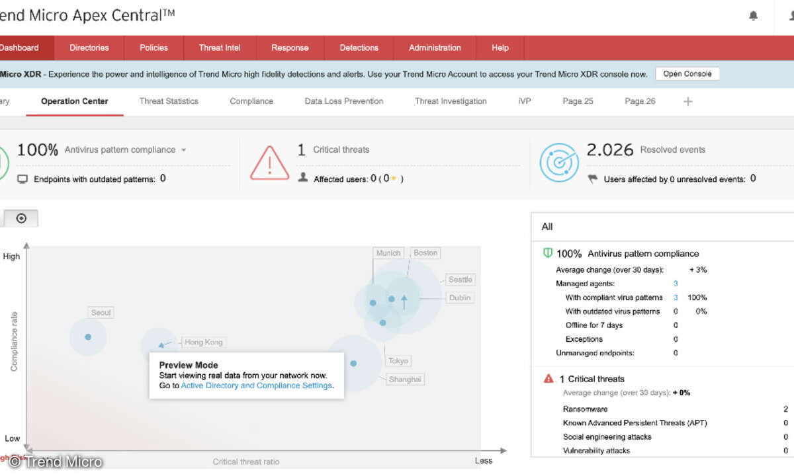This screenshot has width=794, height=476.
Task: Click the resolved events radar icon
Action: coord(559,163)
